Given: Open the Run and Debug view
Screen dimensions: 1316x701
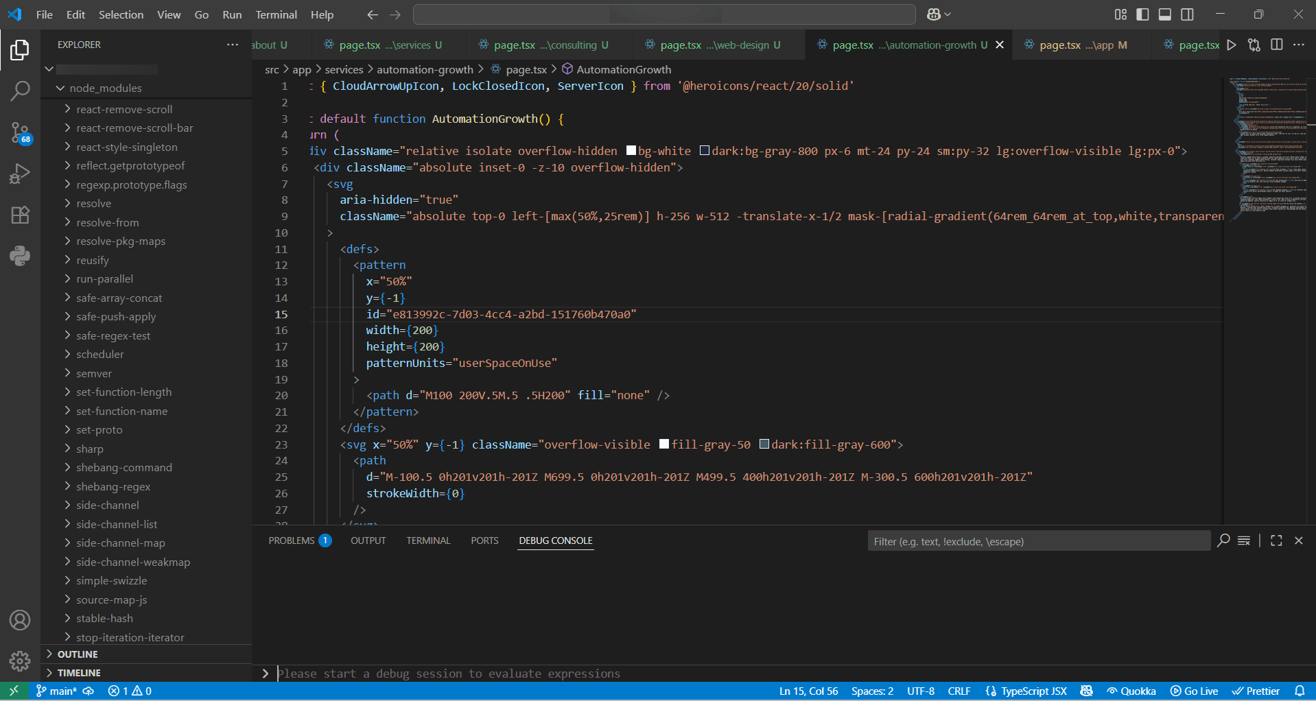Looking at the screenshot, I should click(20, 174).
